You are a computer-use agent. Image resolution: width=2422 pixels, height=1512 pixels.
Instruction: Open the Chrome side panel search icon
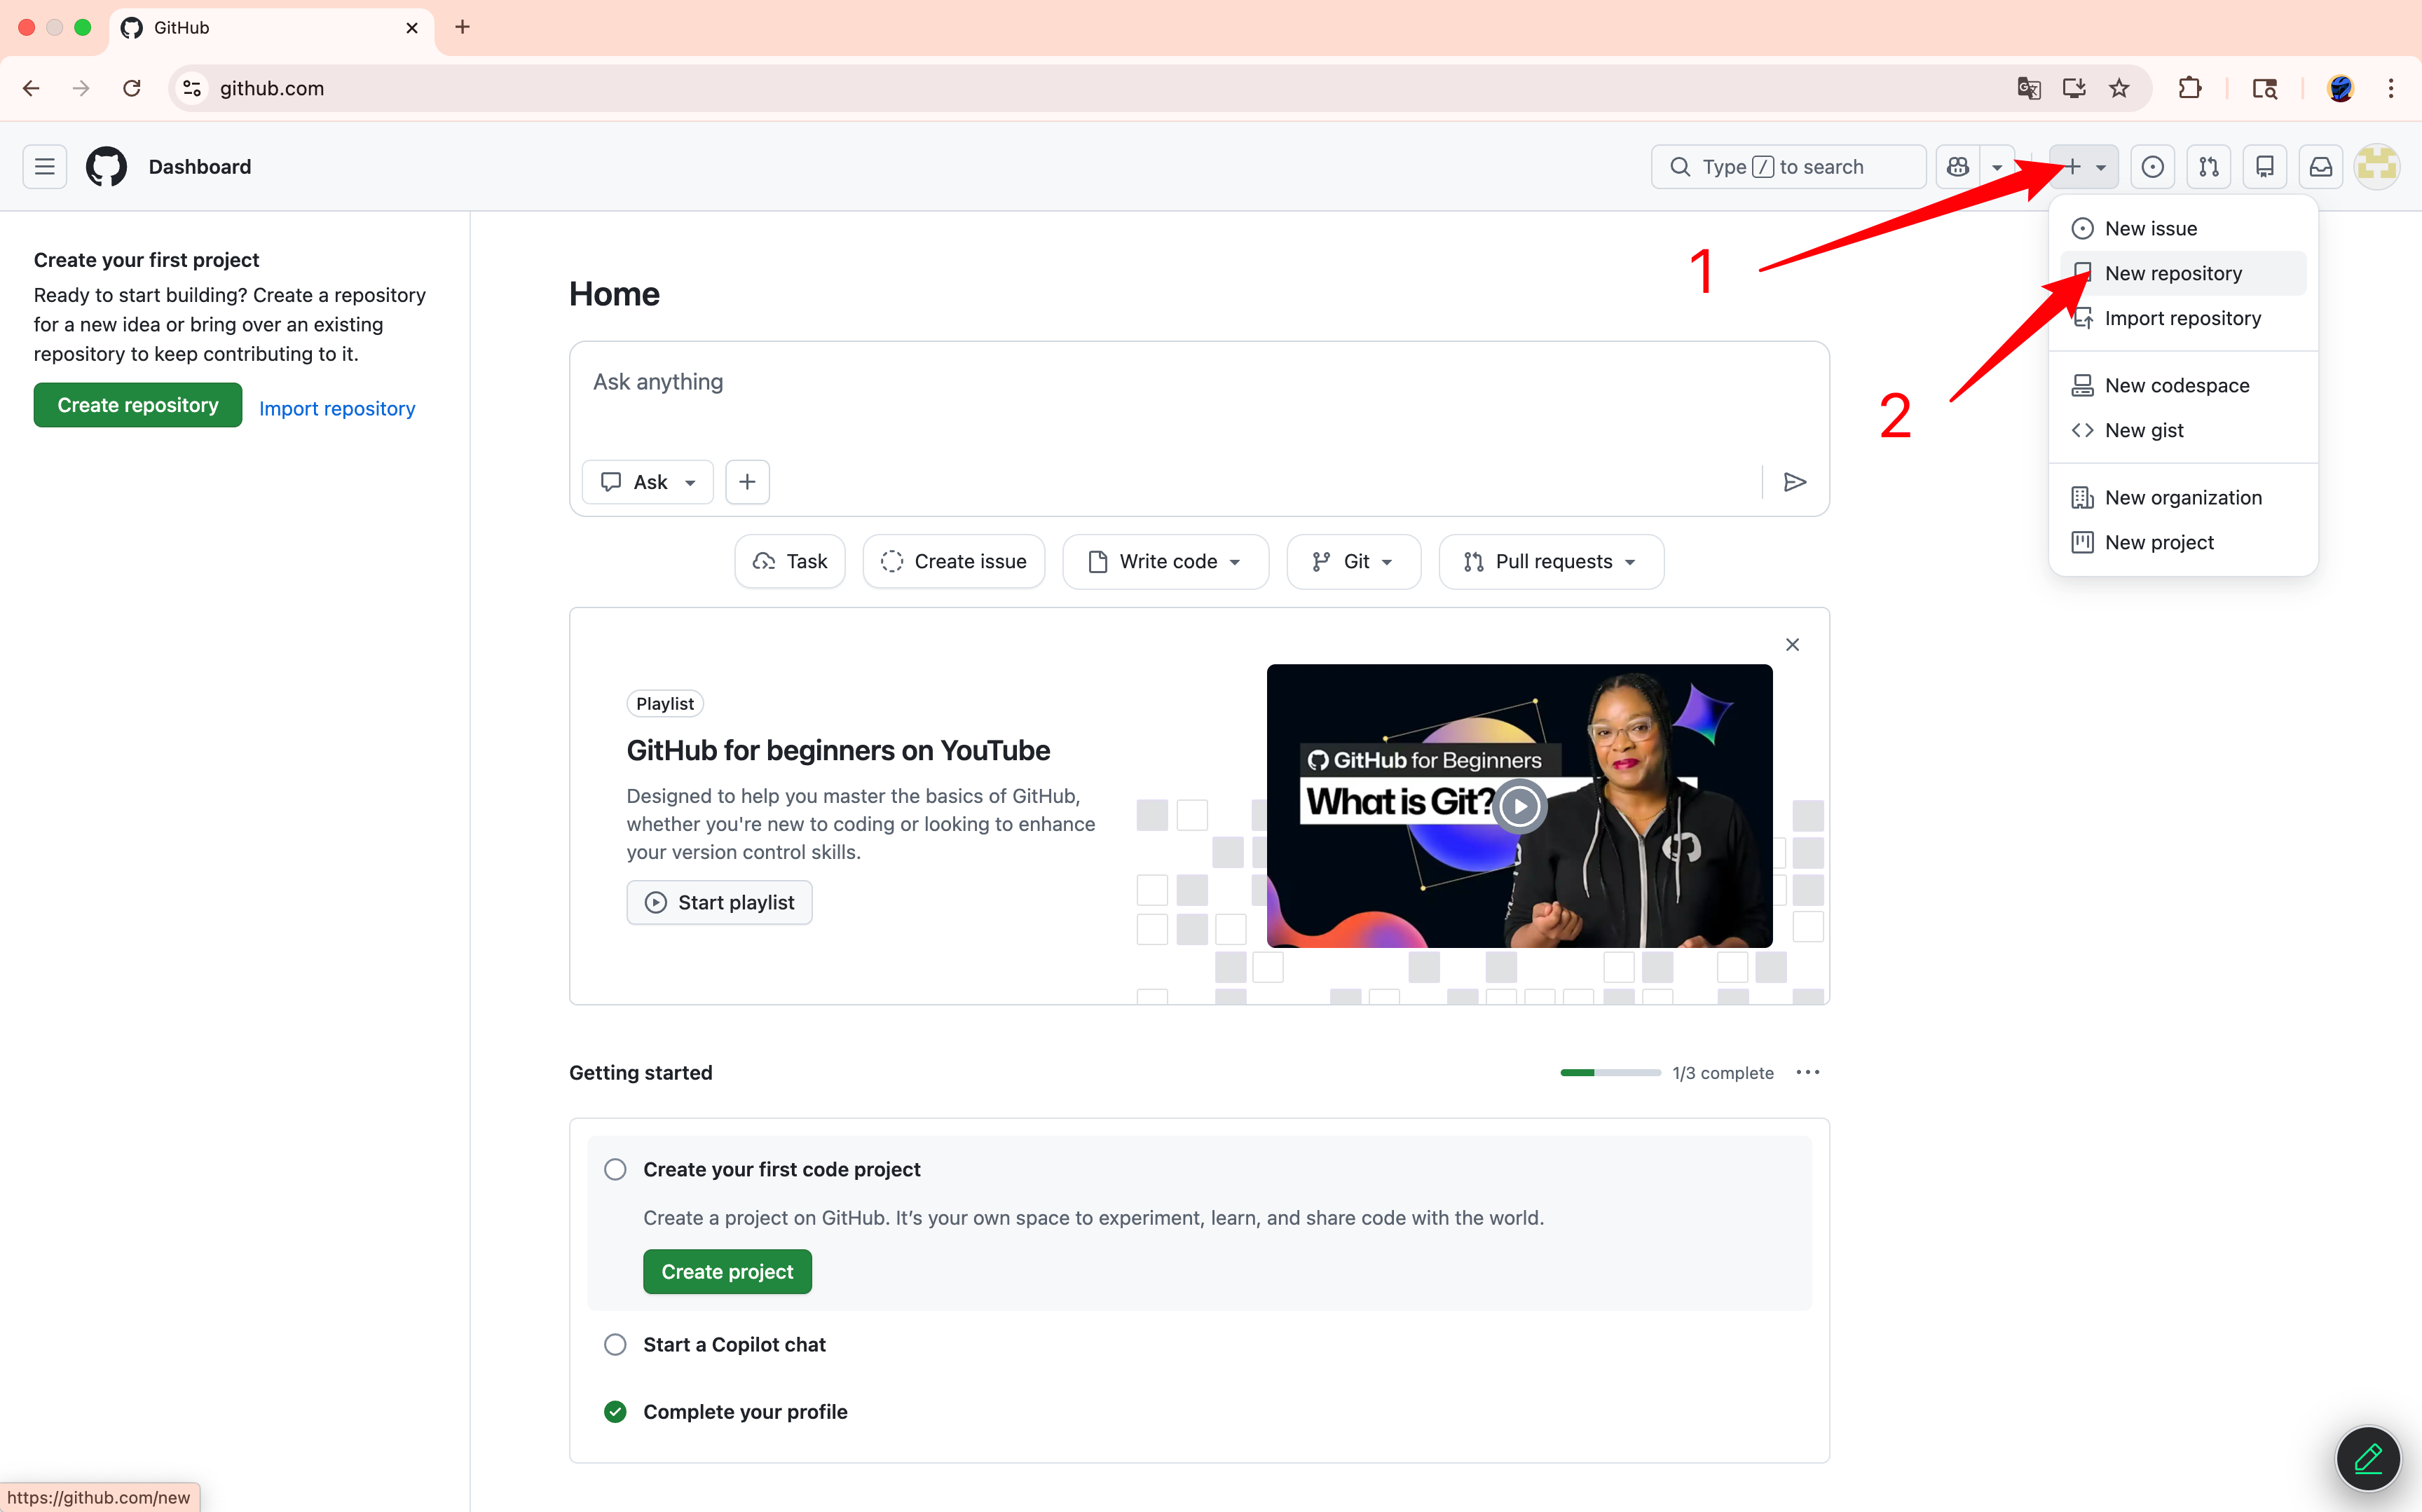click(x=2265, y=88)
